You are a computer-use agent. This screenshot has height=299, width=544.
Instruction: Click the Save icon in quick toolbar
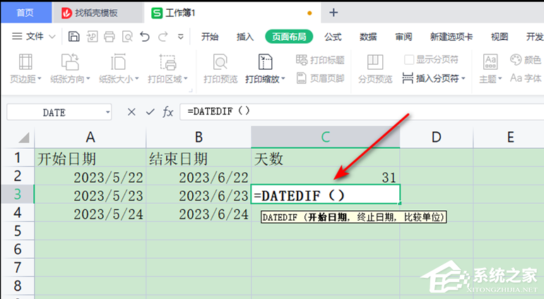pos(73,37)
